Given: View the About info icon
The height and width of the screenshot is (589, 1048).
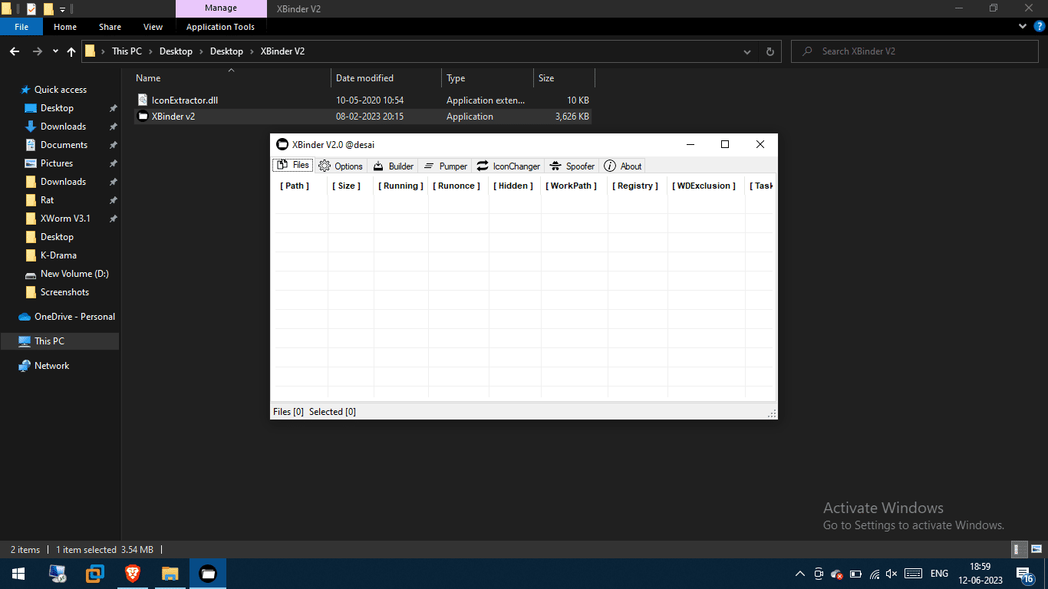Looking at the screenshot, I should coord(622,166).
